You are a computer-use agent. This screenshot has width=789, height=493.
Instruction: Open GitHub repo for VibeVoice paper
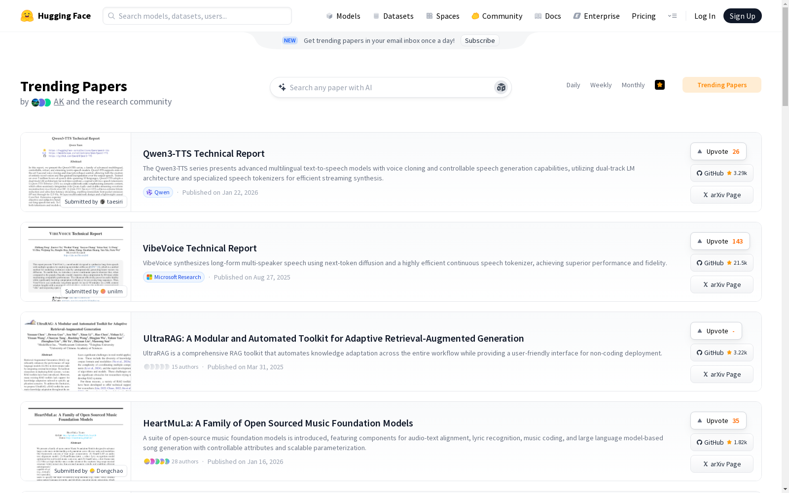(722, 263)
